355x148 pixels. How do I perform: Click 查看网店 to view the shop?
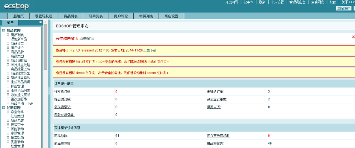tap(318, 2)
